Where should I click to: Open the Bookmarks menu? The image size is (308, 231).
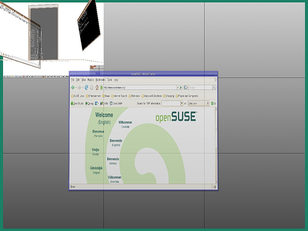point(100,79)
